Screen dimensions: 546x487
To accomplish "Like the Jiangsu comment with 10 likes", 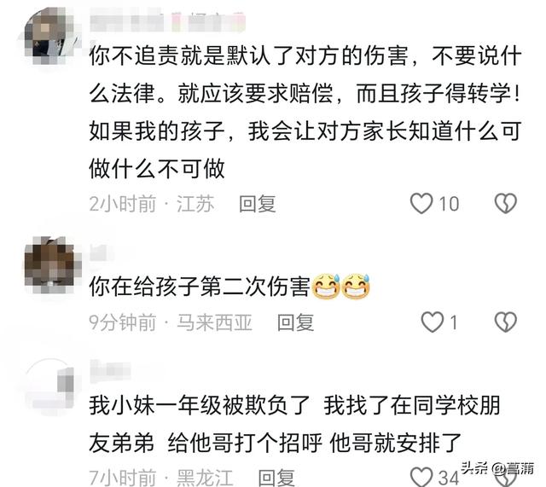I will pos(421,203).
